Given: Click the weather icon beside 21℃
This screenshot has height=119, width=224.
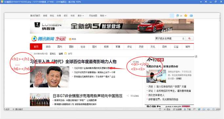Looking at the screenshot, I should 66,54.
